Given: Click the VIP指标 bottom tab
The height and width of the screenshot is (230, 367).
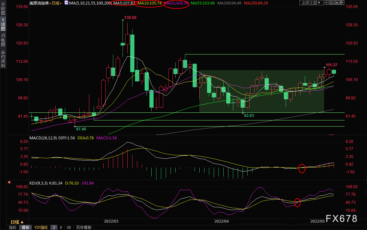Looking at the screenshot, I should (x=41, y=227).
